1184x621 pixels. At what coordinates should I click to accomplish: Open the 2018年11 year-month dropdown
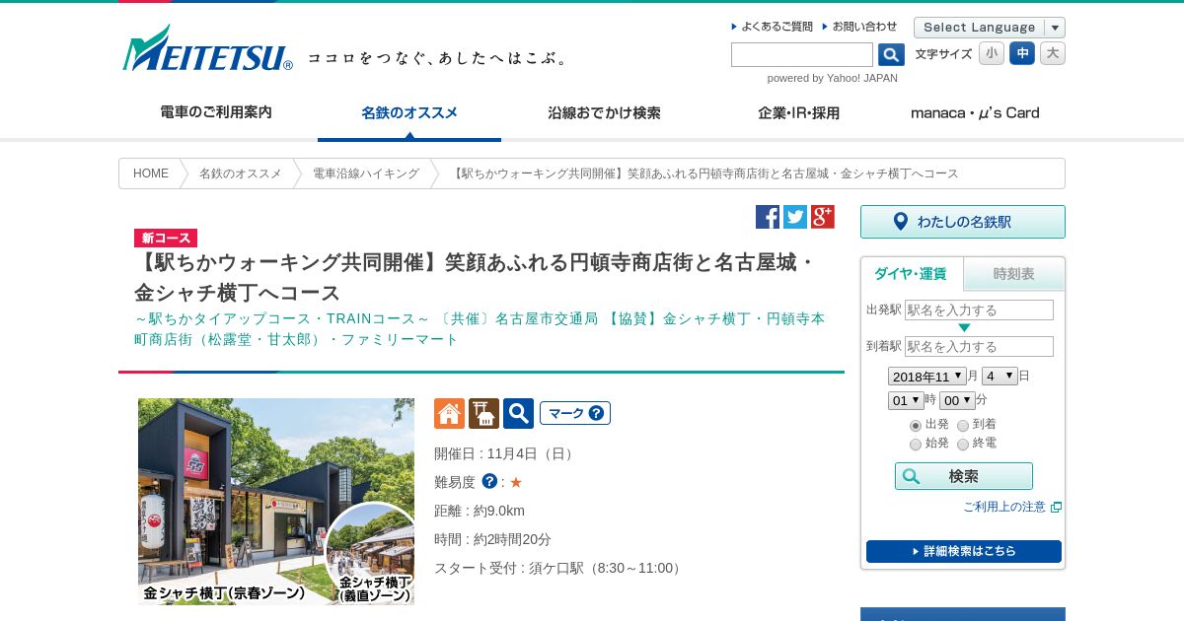pyautogui.click(x=926, y=377)
